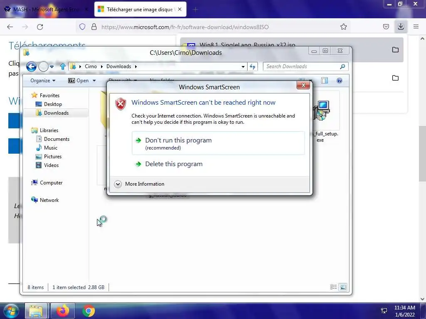Select Network in navigation pane
This screenshot has height=319, width=426.
pyautogui.click(x=49, y=200)
